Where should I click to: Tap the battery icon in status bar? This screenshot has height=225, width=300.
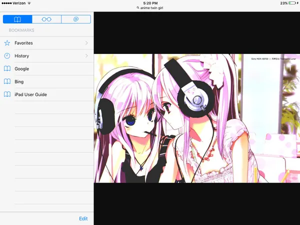coord(293,3)
